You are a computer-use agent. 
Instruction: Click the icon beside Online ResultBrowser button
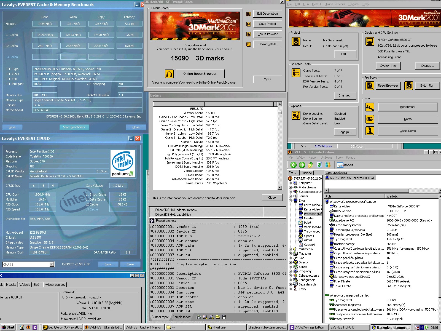(169, 74)
